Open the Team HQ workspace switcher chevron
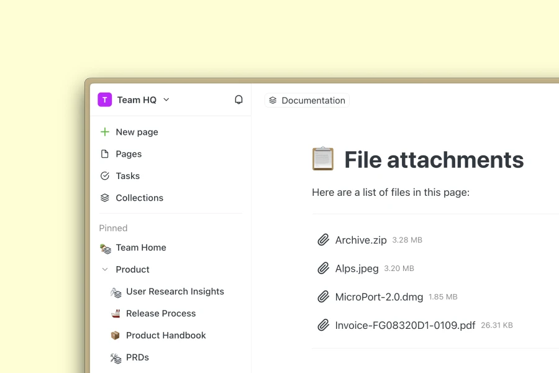 click(x=166, y=99)
